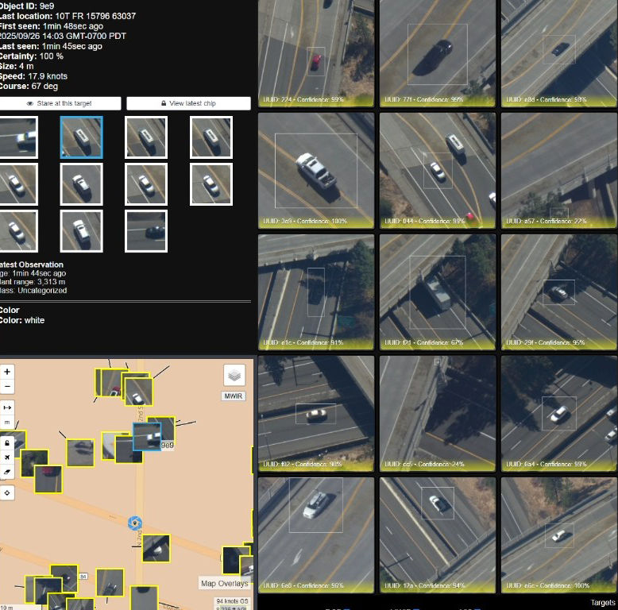Toggle the MWIR sensor button
The height and width of the screenshot is (610, 618).
point(234,396)
